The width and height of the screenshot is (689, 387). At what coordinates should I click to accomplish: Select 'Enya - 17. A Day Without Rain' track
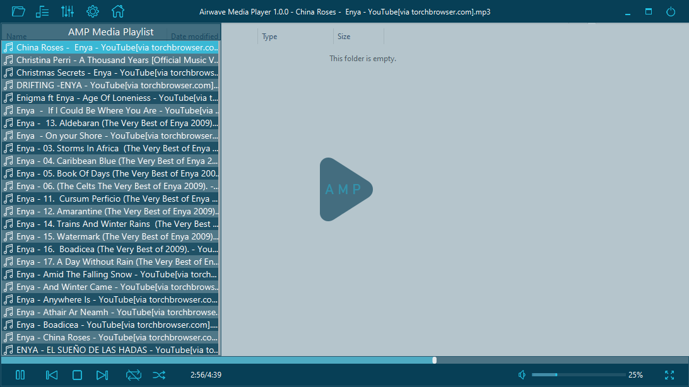click(x=111, y=262)
